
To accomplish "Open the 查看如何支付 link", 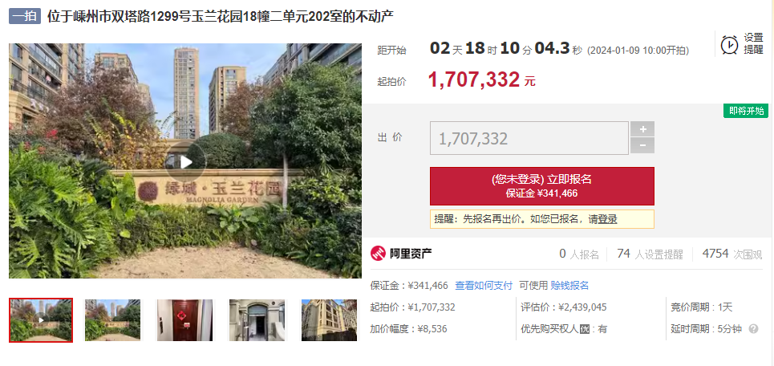I will point(484,286).
